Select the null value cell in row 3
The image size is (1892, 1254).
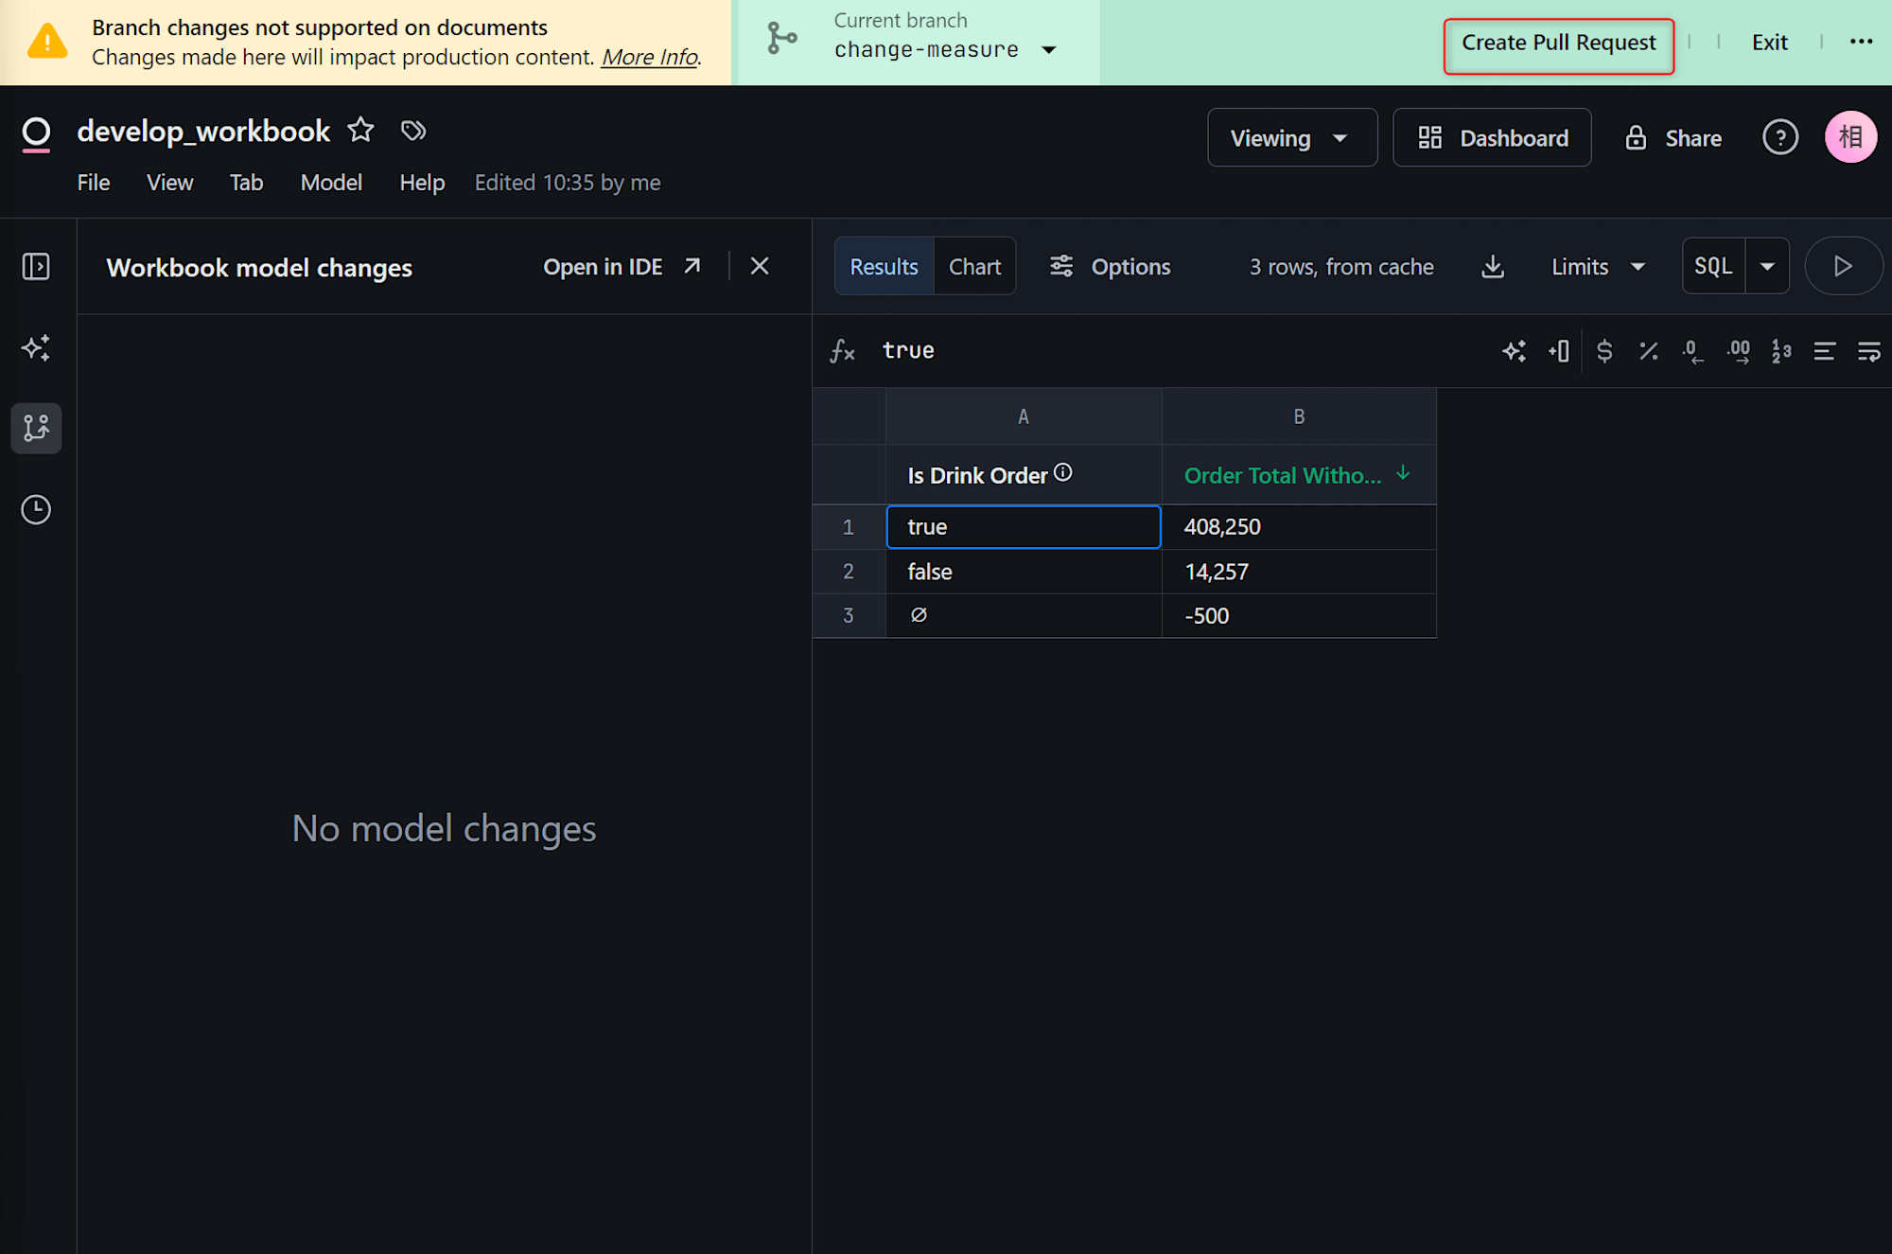[1024, 615]
